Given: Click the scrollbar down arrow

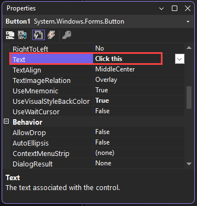Looking at the screenshot, I should tap(189, 164).
